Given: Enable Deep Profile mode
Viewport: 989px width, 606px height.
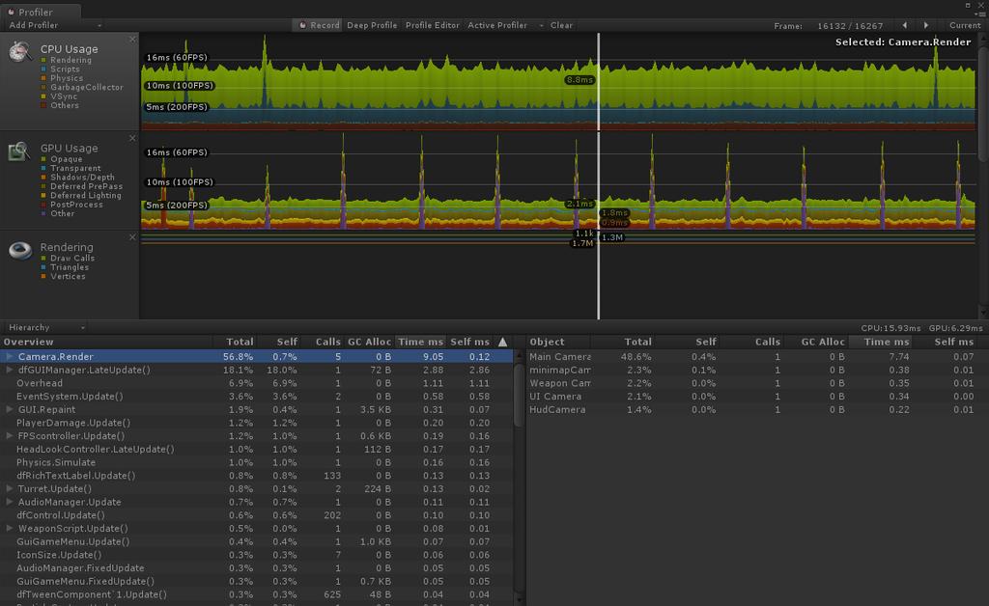Looking at the screenshot, I should coord(372,25).
